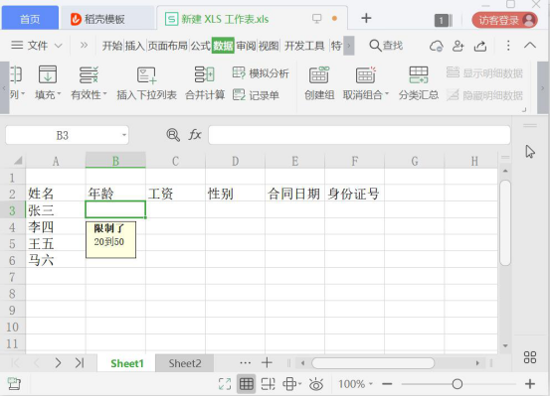551x396 pixels.
Task: Click the zoom in plus button
Action: tap(530, 384)
